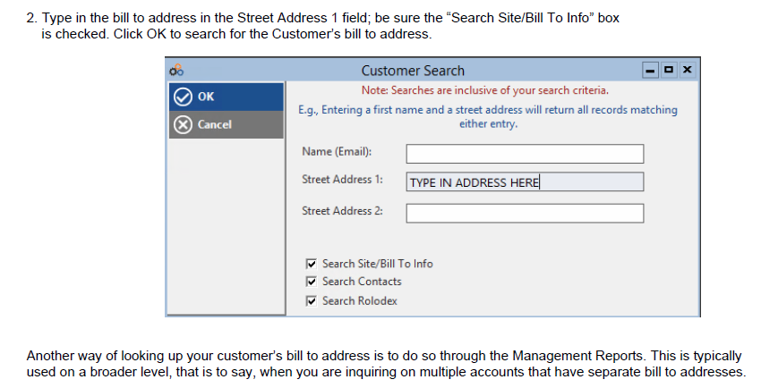Viewport: 761px width, 388px height.
Task: Toggle the Search Contacts checkbox
Action: (311, 282)
